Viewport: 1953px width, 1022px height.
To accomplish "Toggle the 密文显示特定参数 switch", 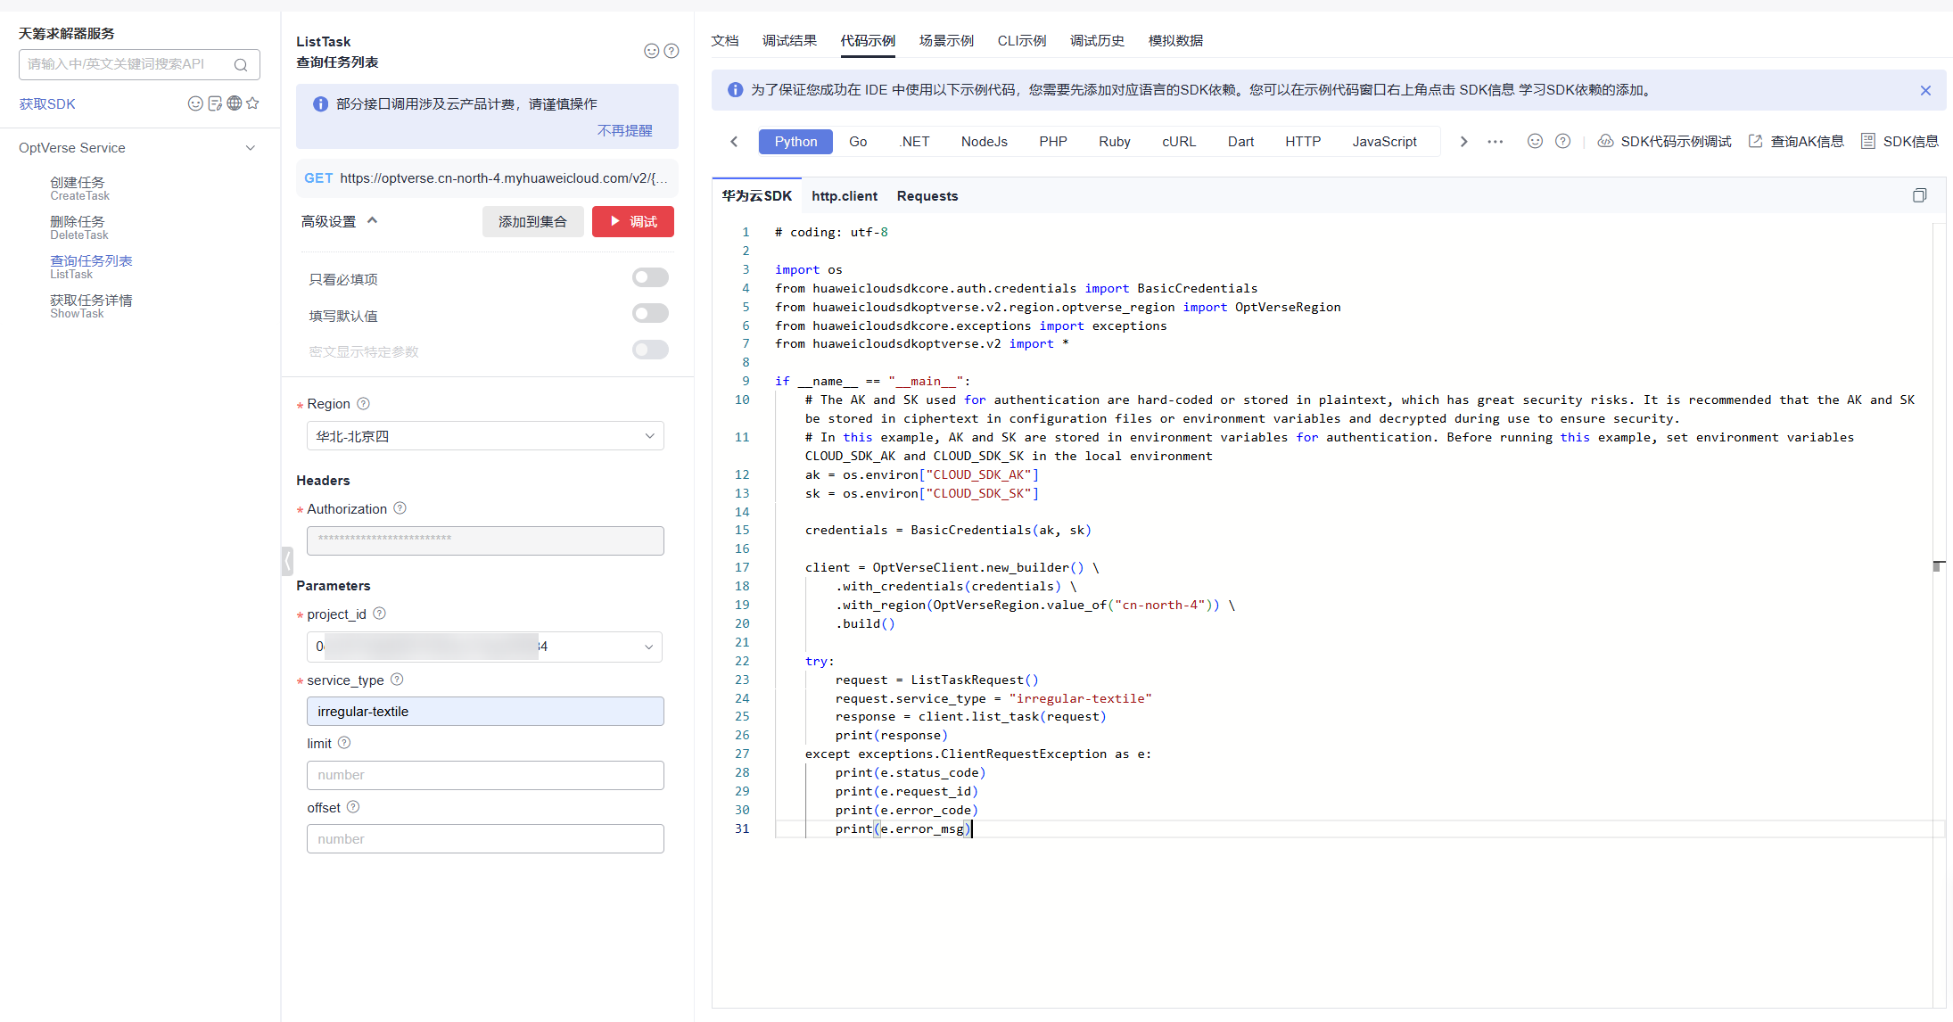I will 650,350.
